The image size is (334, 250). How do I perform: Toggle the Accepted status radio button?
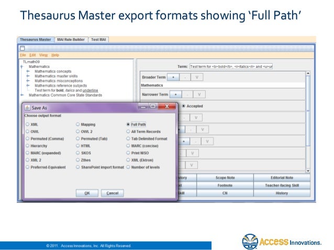coord(183,106)
